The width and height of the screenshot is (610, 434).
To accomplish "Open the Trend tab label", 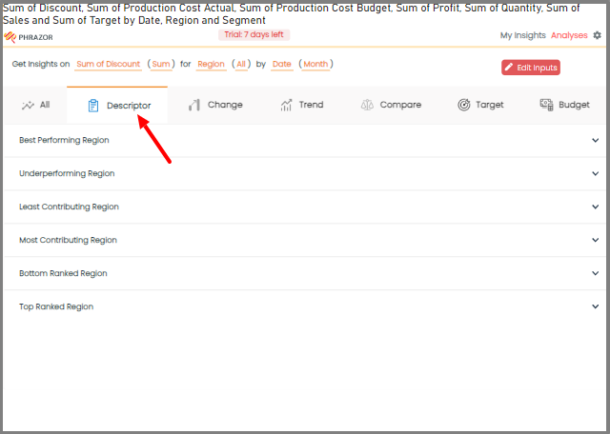I will click(312, 105).
